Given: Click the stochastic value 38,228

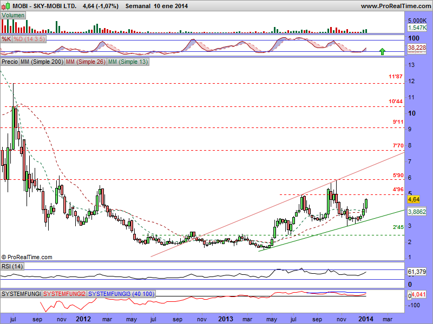Looking at the screenshot, I should [x=417, y=48].
